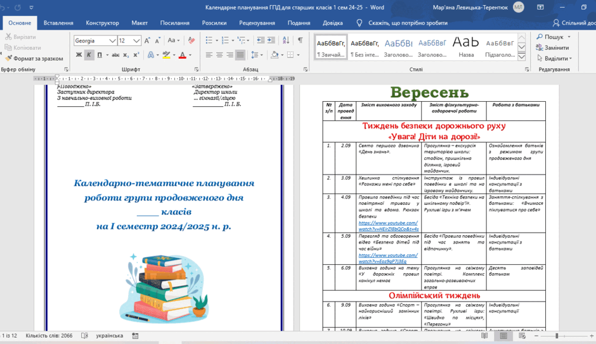Center text alignment
This screenshot has height=344, width=596.
219,55
